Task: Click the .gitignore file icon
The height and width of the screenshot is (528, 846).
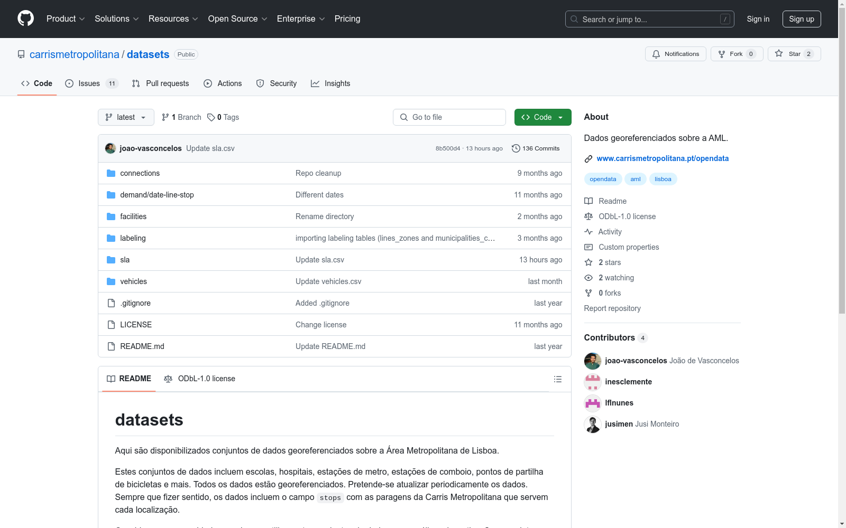Action: (111, 303)
